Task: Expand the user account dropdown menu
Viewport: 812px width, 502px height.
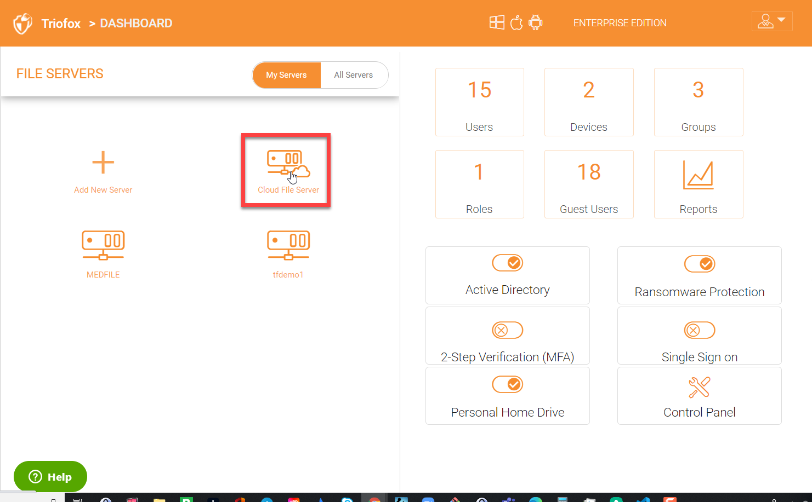Action: click(x=772, y=21)
